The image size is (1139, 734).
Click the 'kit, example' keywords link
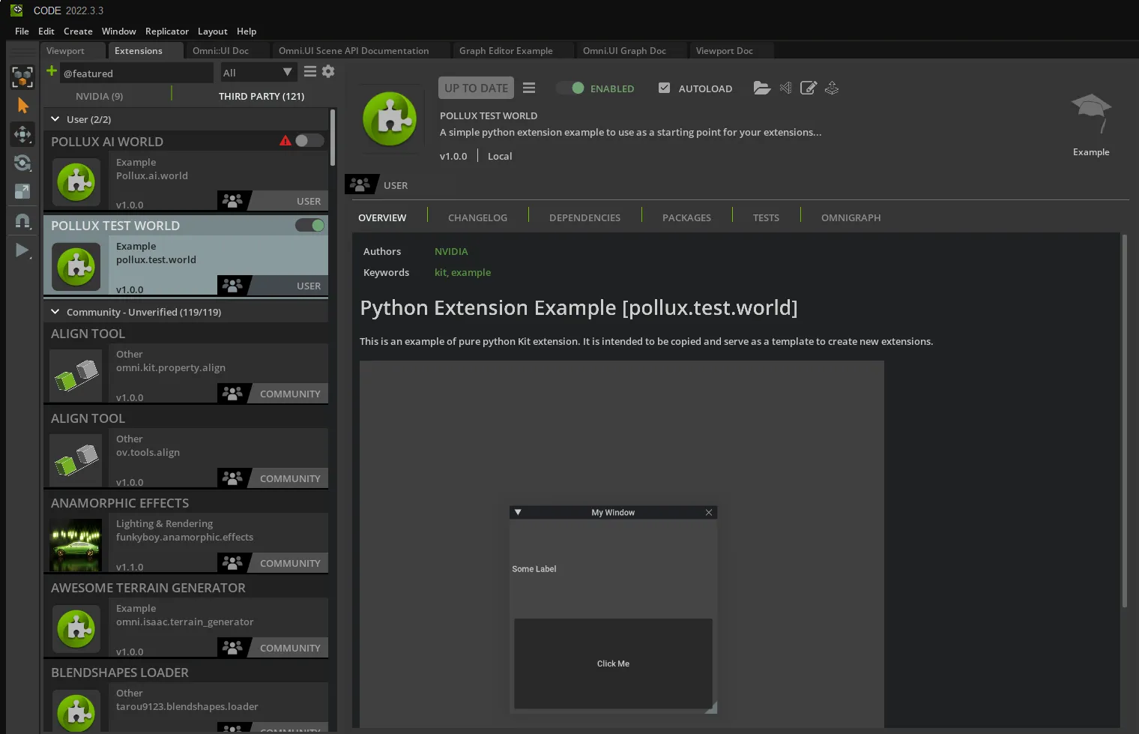[462, 272]
